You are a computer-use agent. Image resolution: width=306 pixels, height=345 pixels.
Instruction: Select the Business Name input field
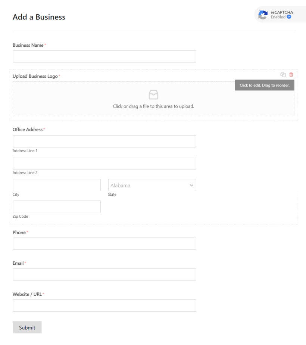(x=104, y=56)
